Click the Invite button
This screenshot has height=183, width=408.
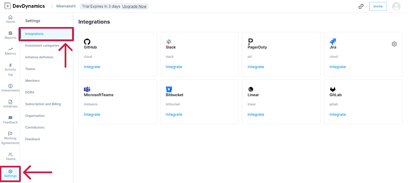pyautogui.click(x=378, y=6)
